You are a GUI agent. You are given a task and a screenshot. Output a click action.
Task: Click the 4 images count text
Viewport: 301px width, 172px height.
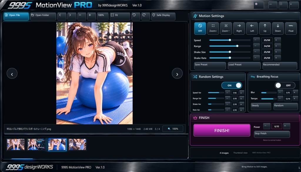click(x=224, y=153)
